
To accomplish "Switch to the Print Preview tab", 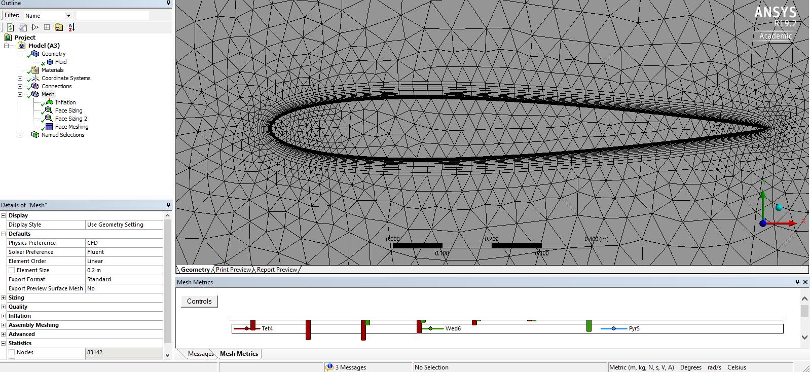I will tap(233, 270).
